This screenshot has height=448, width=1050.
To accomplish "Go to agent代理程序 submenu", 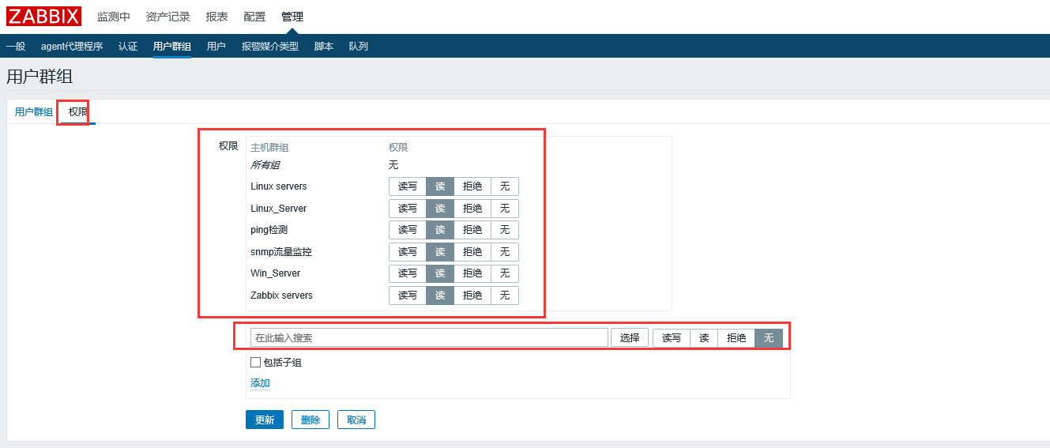I will [x=72, y=47].
